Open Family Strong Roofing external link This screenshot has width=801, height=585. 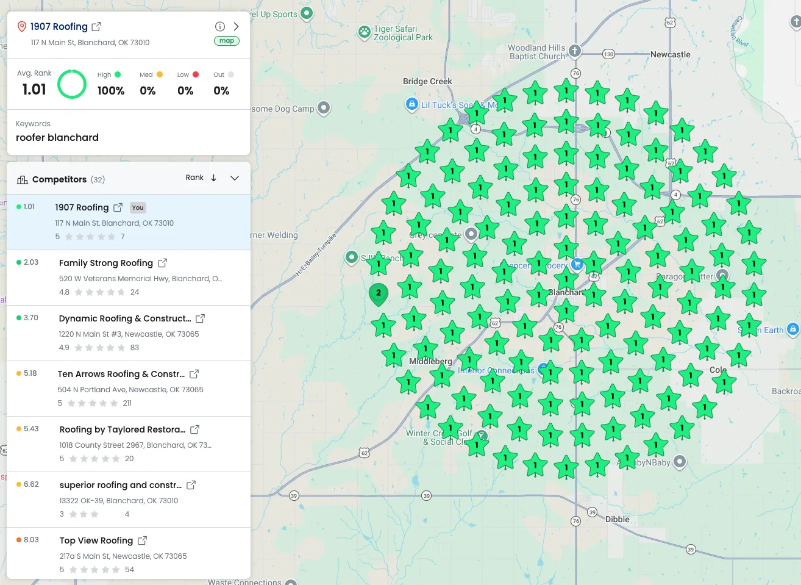click(162, 263)
